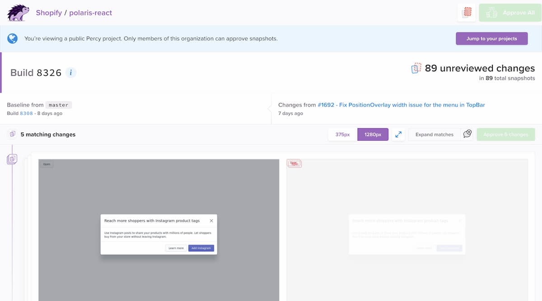This screenshot has width=542, height=301.
Task: Toggle the diff overlay icon button
Action: pos(467,13)
